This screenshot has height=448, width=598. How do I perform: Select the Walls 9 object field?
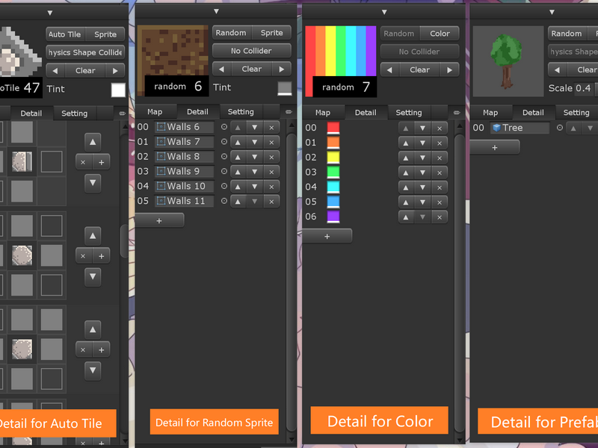tap(184, 172)
